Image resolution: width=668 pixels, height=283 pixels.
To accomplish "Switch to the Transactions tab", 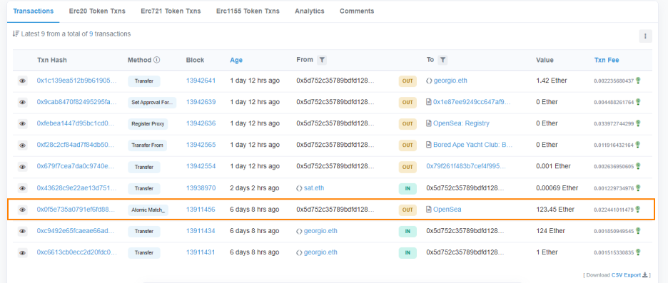I will pyautogui.click(x=34, y=11).
